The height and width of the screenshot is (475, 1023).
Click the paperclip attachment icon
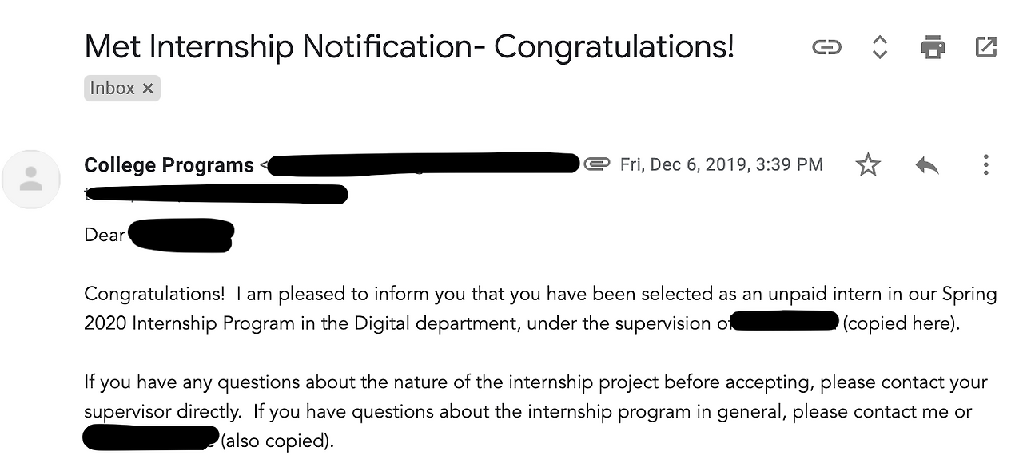[596, 164]
